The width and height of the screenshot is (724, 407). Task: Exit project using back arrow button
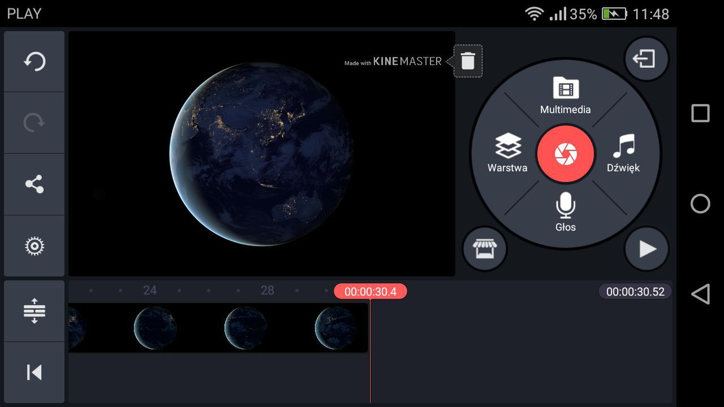647,59
